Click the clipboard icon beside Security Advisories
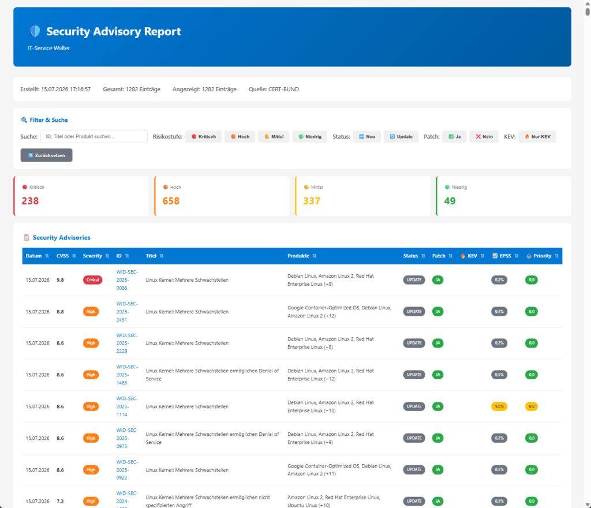Image resolution: width=591 pixels, height=508 pixels. pos(27,237)
